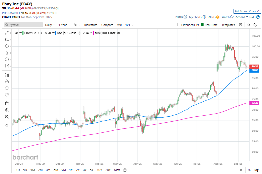Open Alerts for EBAY

[214, 17]
